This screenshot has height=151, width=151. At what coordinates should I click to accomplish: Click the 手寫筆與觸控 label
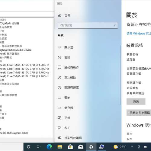(135, 93)
